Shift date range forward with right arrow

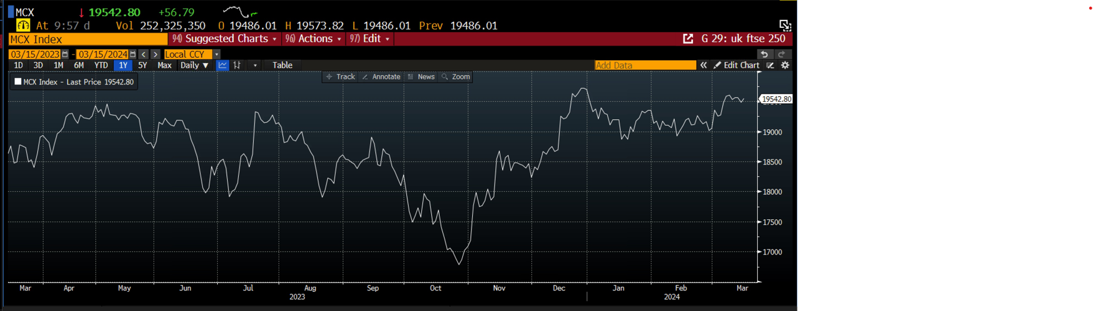click(156, 55)
